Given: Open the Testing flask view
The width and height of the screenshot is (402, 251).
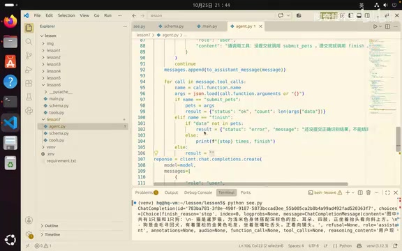Looking at the screenshot, I should (x=29, y=97).
